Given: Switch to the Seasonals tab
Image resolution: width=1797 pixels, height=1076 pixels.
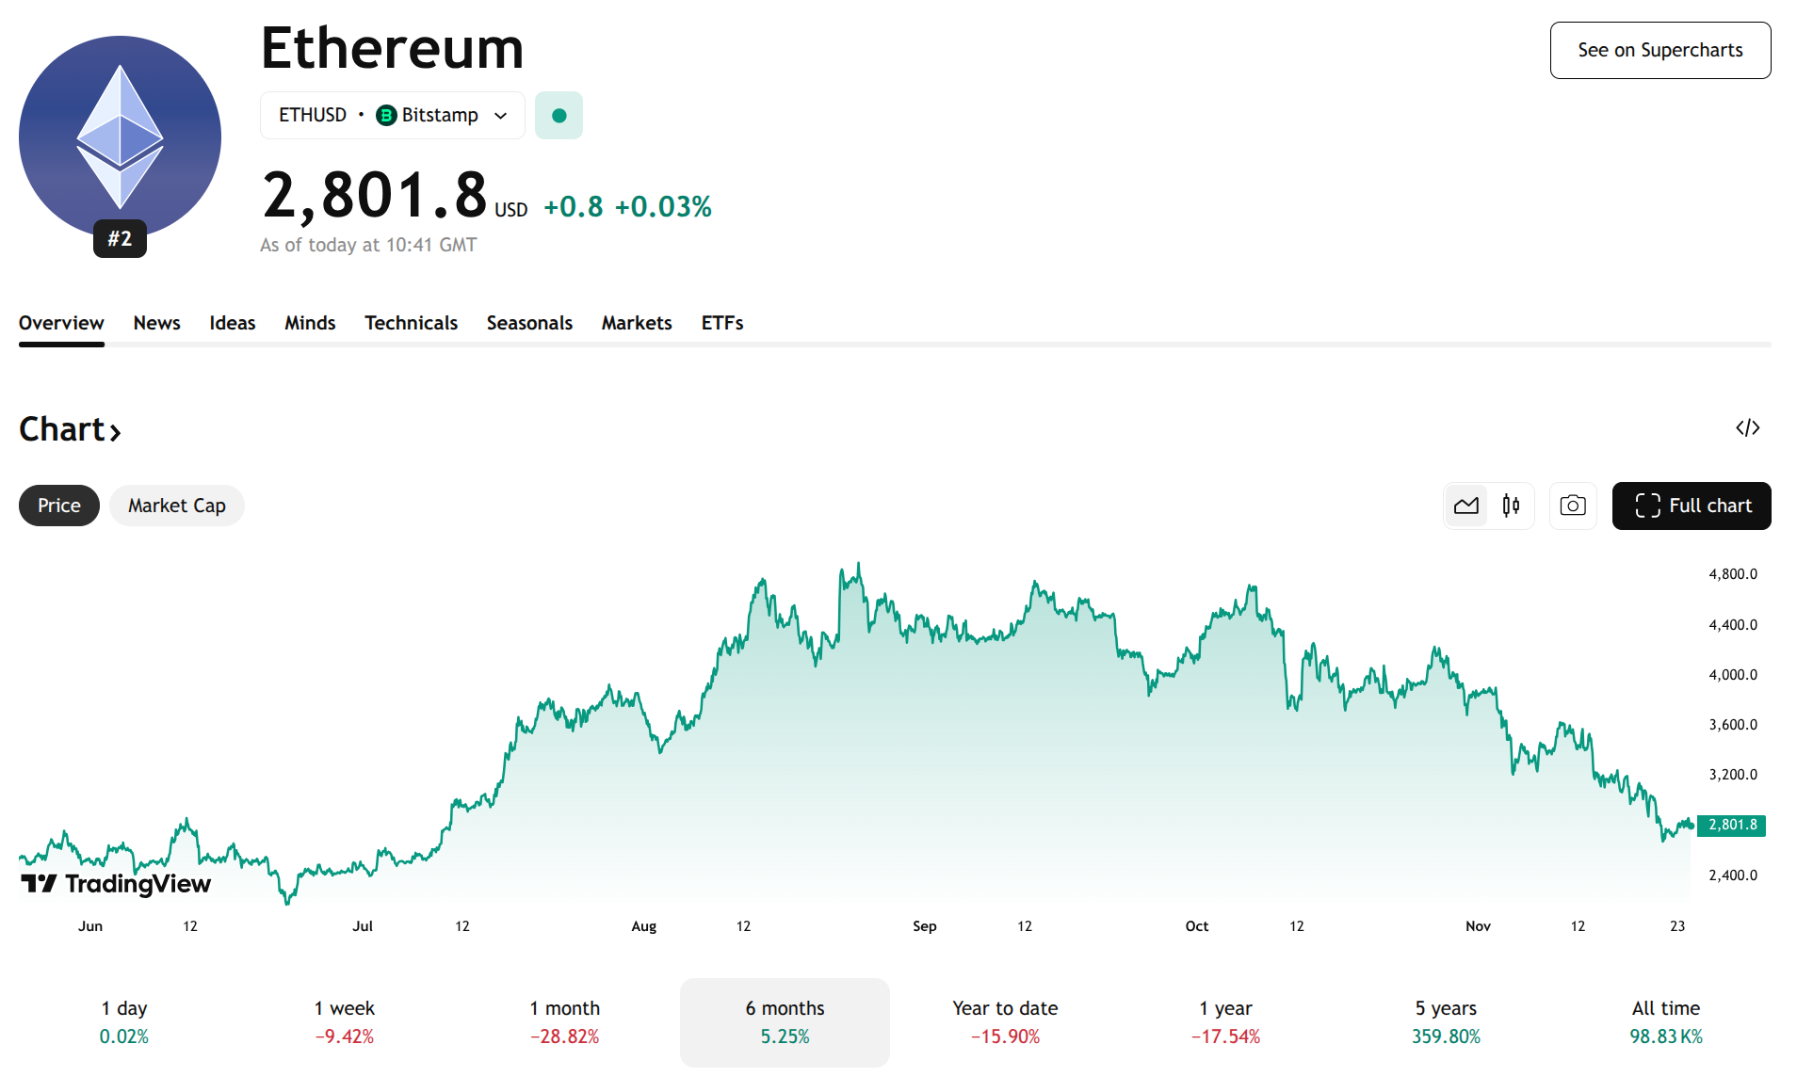Looking at the screenshot, I should tap(529, 322).
